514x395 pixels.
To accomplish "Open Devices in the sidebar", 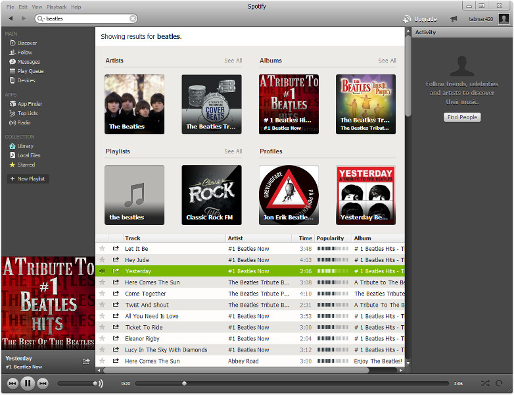I will point(22,80).
